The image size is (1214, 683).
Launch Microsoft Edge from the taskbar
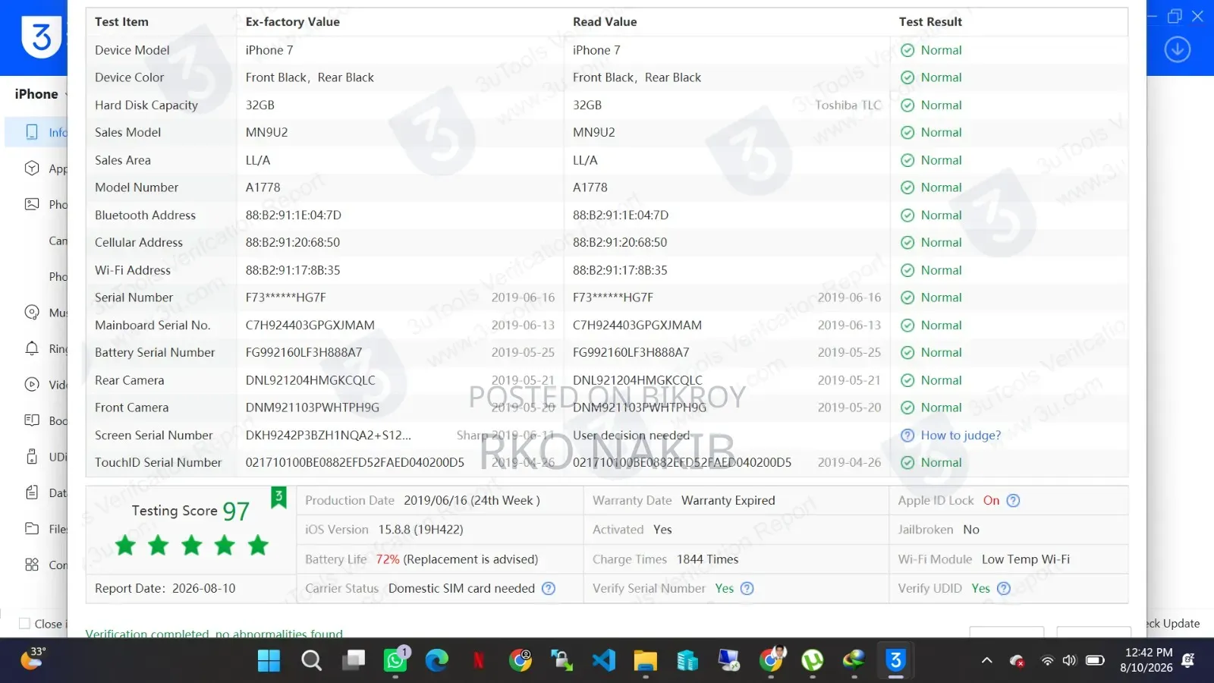[x=437, y=661]
